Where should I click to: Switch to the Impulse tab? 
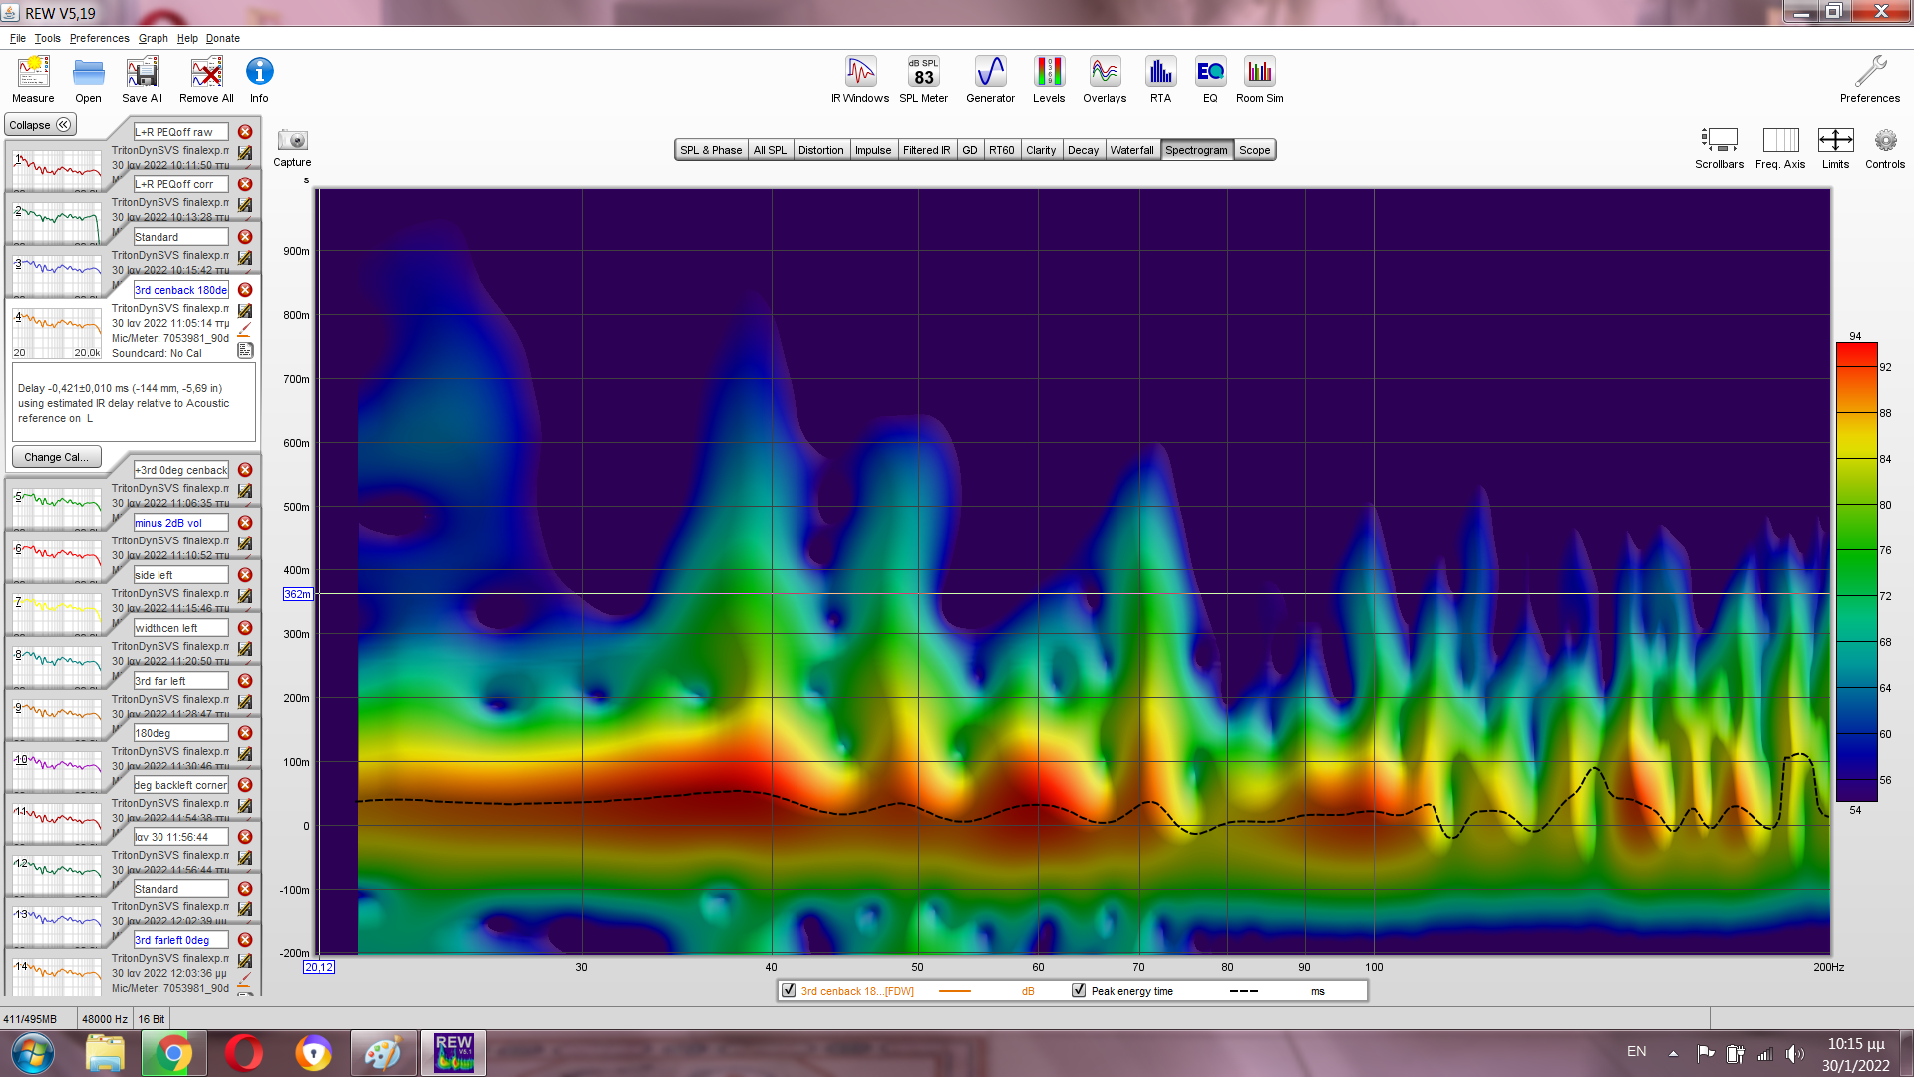coord(873,150)
